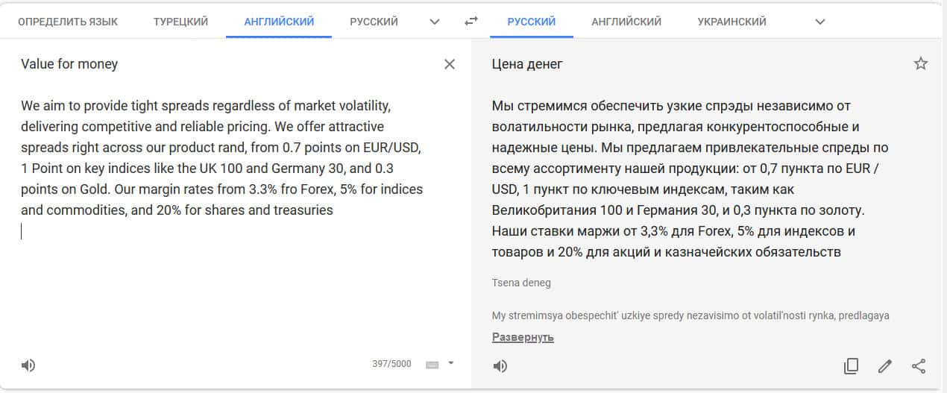The height and width of the screenshot is (393, 947).
Task: Choose Определить язык source tab
Action: tap(67, 22)
